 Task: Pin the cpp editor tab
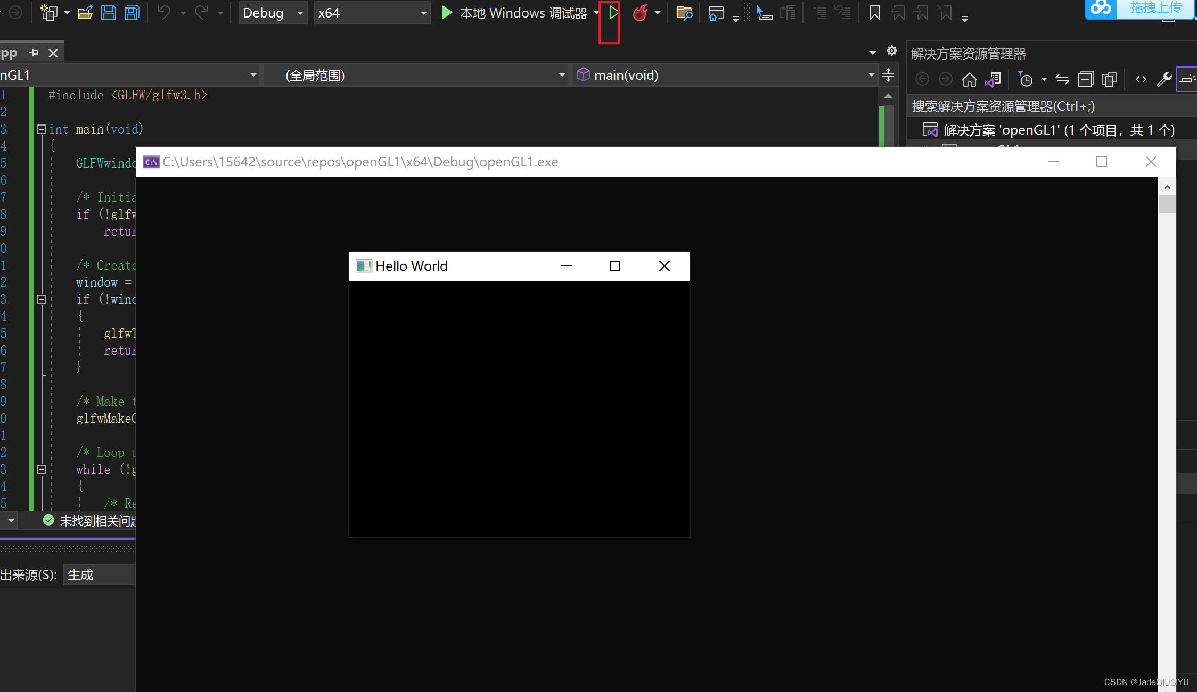coord(34,53)
